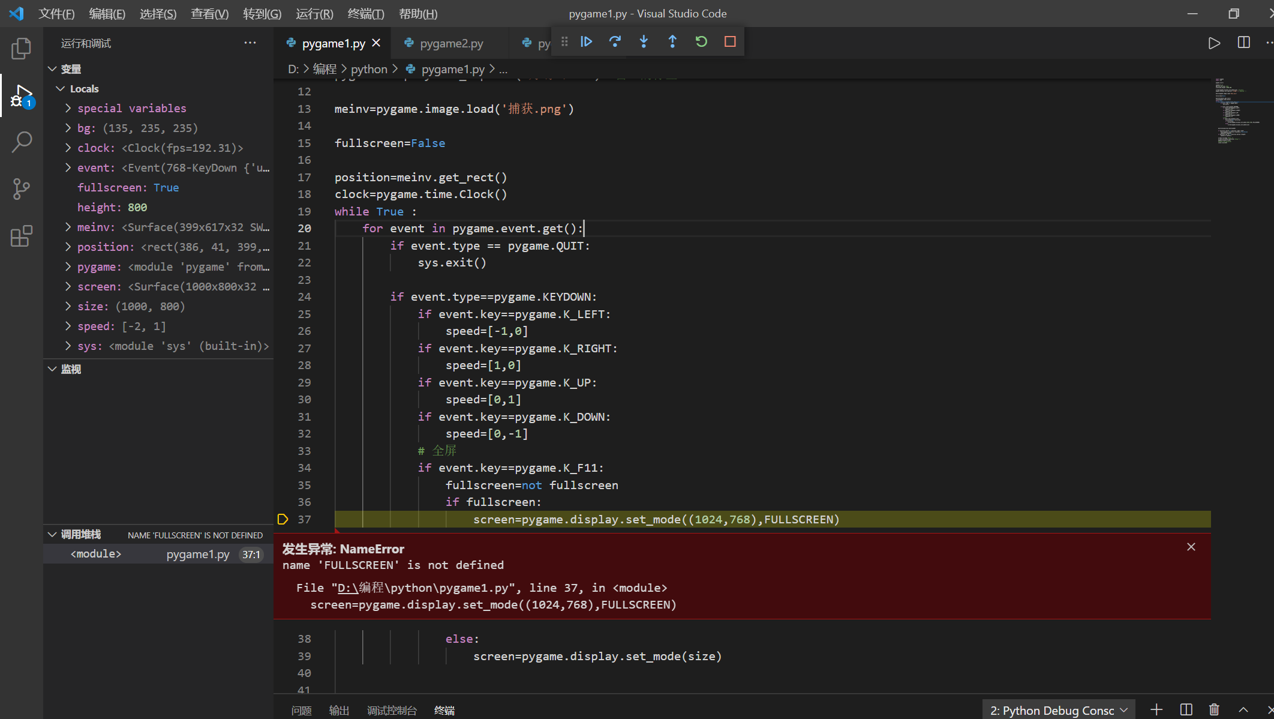
Task: Open the 帮助(H) menu
Action: click(418, 14)
